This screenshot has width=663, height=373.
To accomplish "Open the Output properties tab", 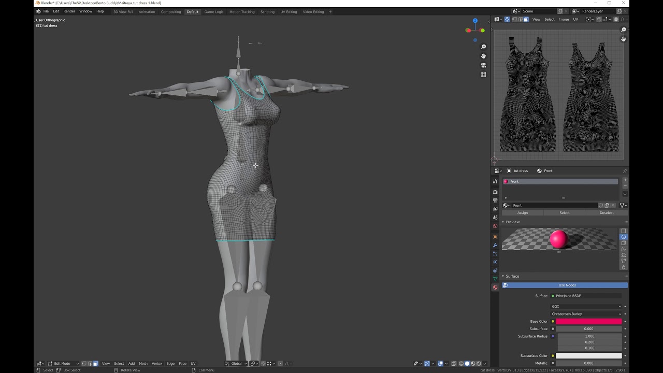I will (x=495, y=200).
